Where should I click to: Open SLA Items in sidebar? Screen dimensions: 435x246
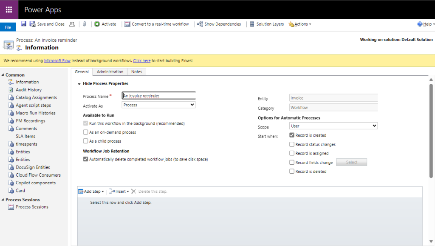coord(25,136)
